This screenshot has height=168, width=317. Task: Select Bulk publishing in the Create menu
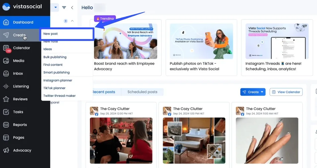[x=55, y=57]
